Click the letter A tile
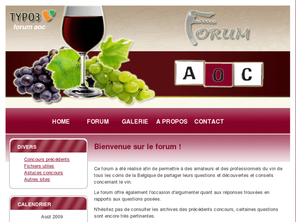This screenshot has height=222, width=296. 189,73
